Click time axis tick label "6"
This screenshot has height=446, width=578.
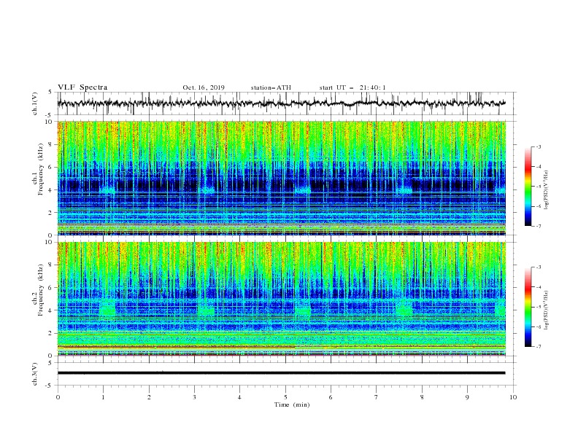[x=331, y=397]
